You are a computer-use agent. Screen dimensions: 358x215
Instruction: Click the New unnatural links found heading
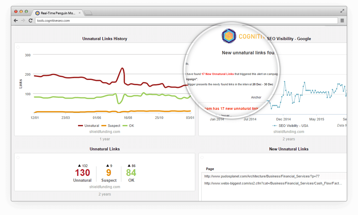248,53
